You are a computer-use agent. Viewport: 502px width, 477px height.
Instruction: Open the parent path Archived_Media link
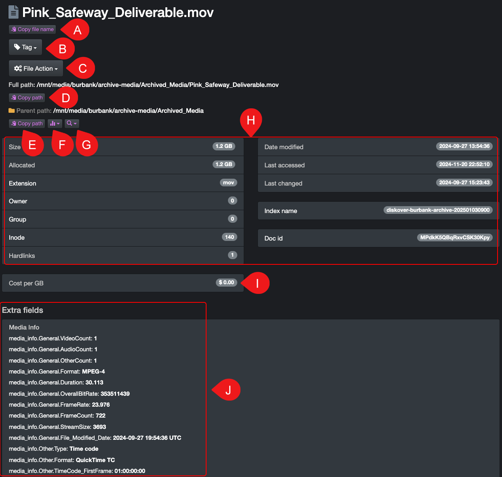[x=129, y=111]
